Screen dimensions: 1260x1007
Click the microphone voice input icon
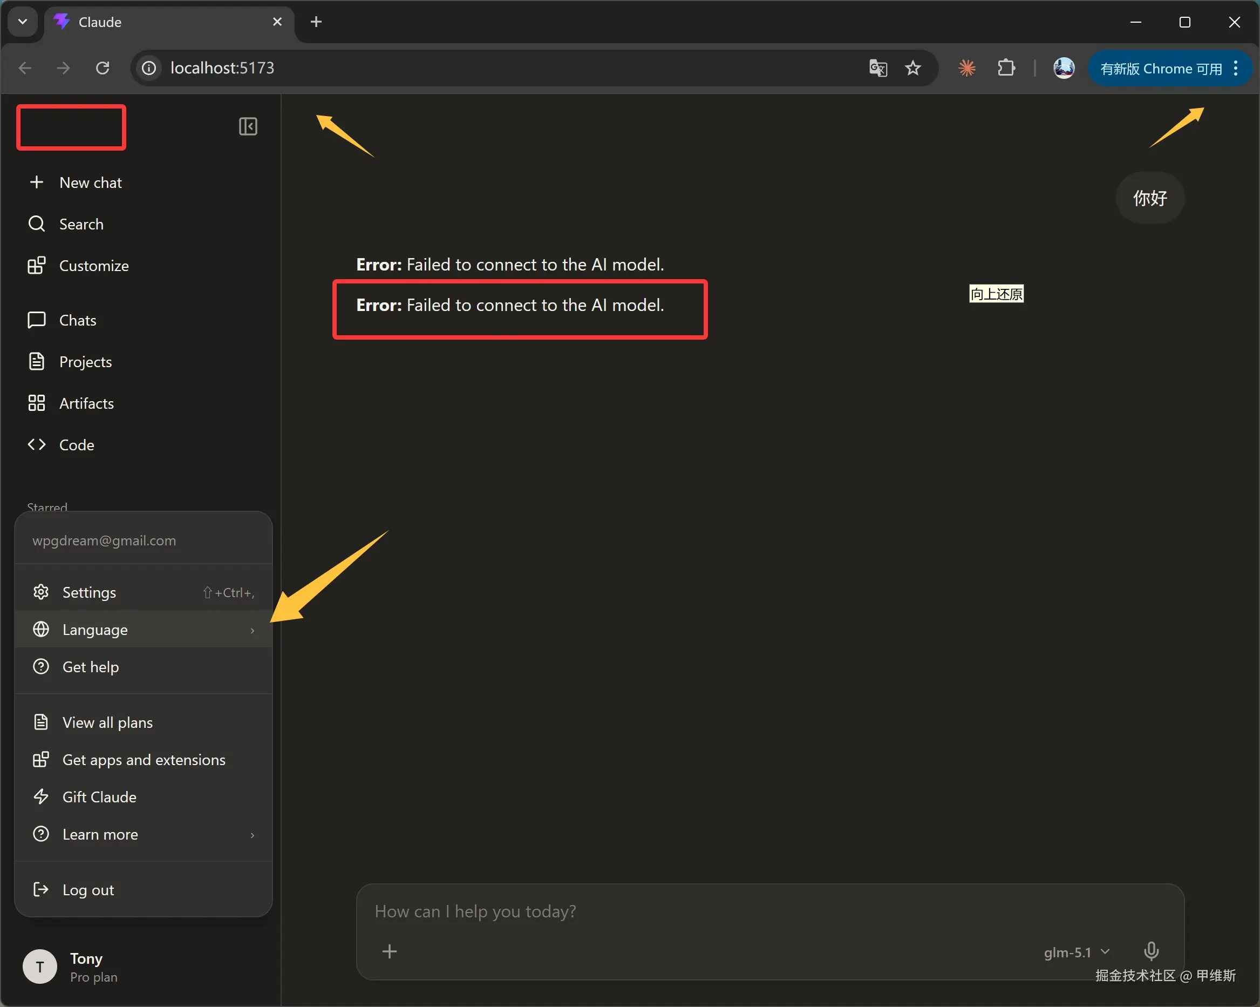1150,951
